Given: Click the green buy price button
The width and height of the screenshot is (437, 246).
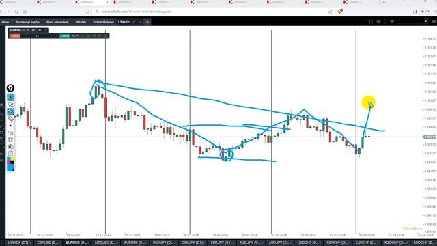Looking at the screenshot, I should coord(65,36).
